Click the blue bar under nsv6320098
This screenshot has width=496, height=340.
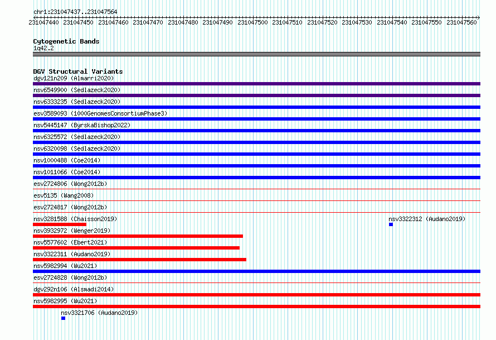[256, 154]
